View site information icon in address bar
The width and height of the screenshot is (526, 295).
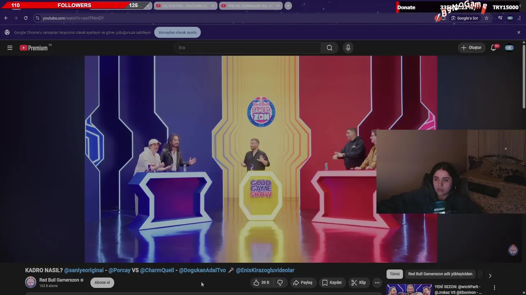coord(37,18)
